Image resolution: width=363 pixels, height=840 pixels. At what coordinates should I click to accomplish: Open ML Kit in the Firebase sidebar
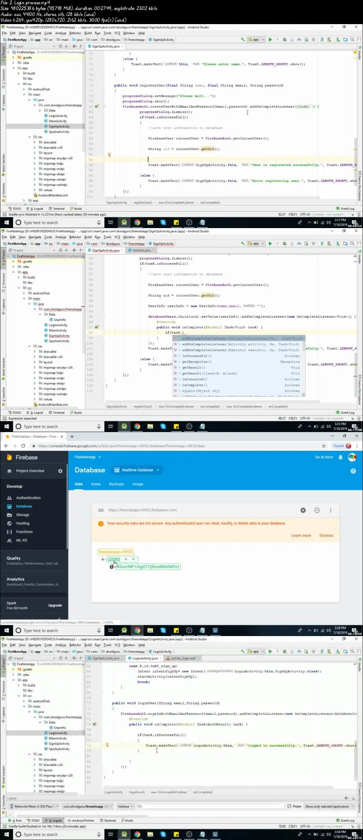pyautogui.click(x=21, y=541)
